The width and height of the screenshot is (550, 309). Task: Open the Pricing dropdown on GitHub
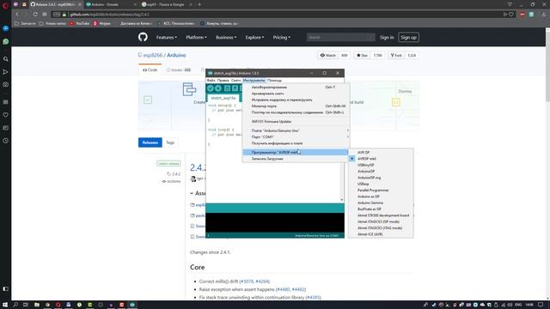click(x=282, y=37)
